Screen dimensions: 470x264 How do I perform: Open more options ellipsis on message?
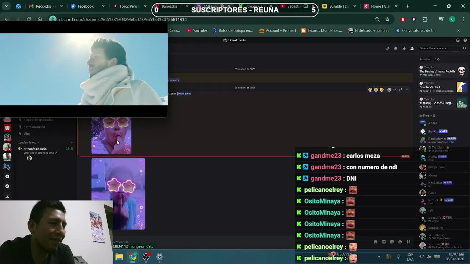[406, 90]
